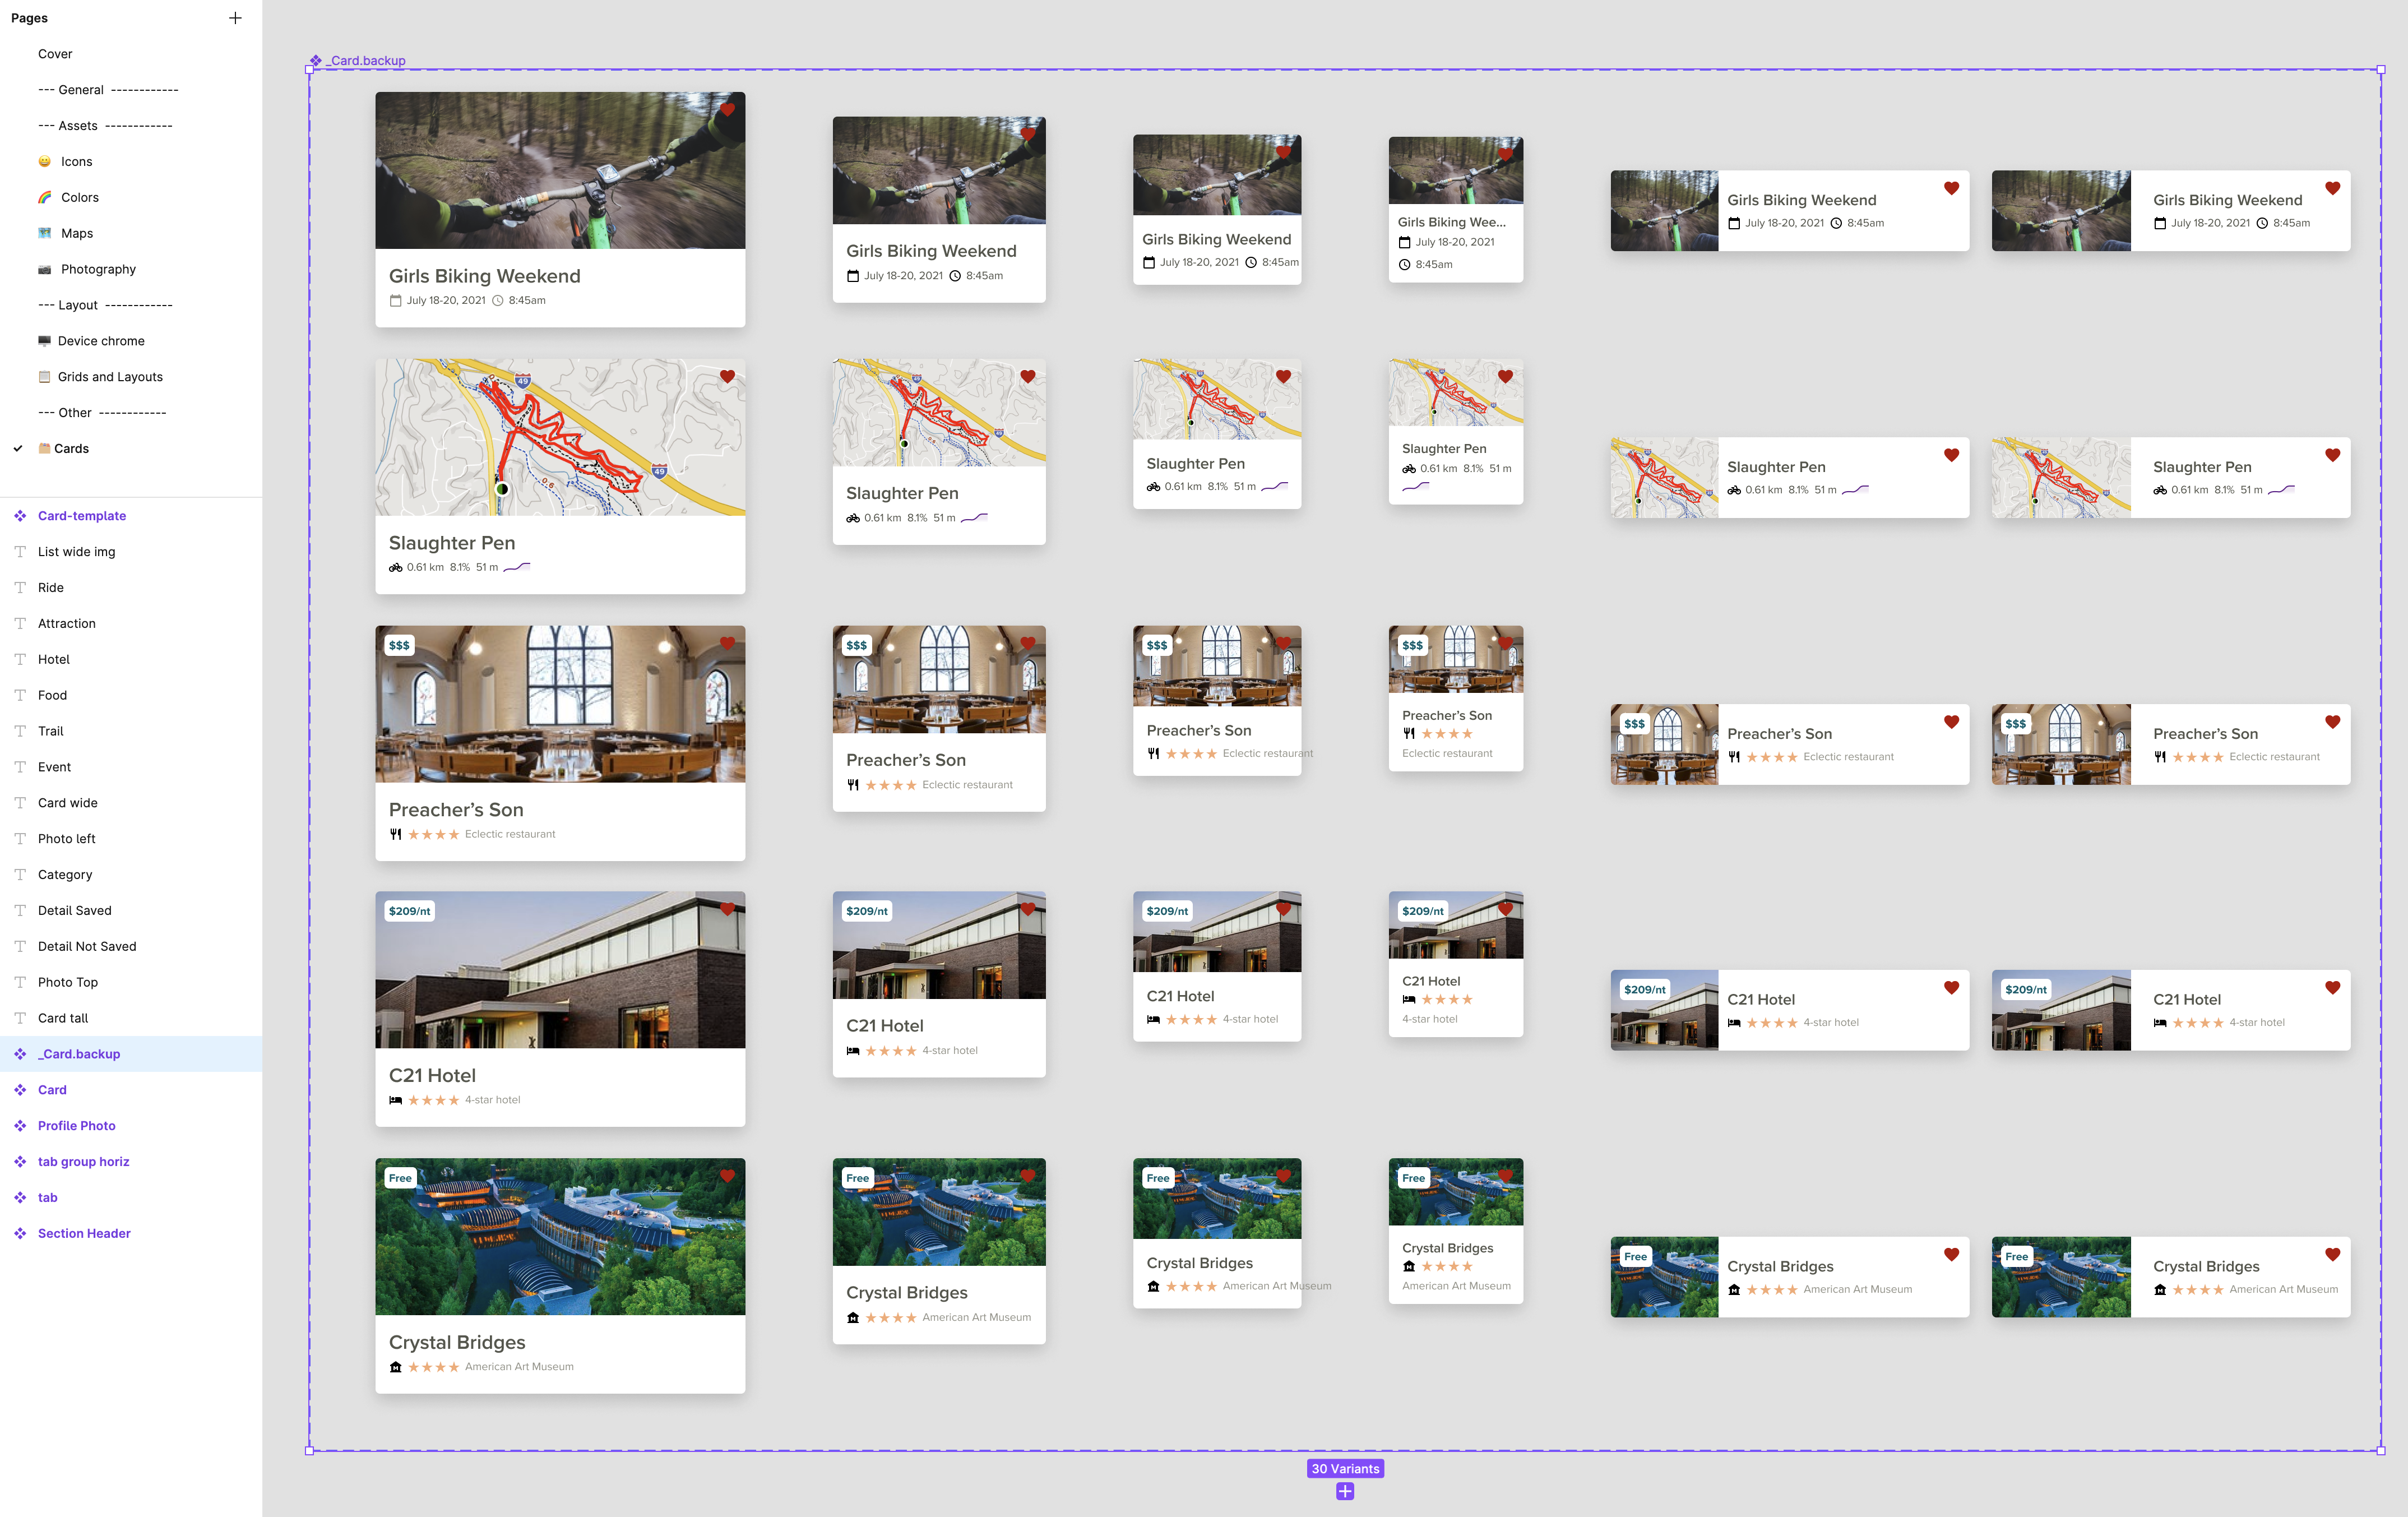The image size is (2408, 1517).
Task: Open the Grids and Layouts page
Action: click(x=110, y=377)
